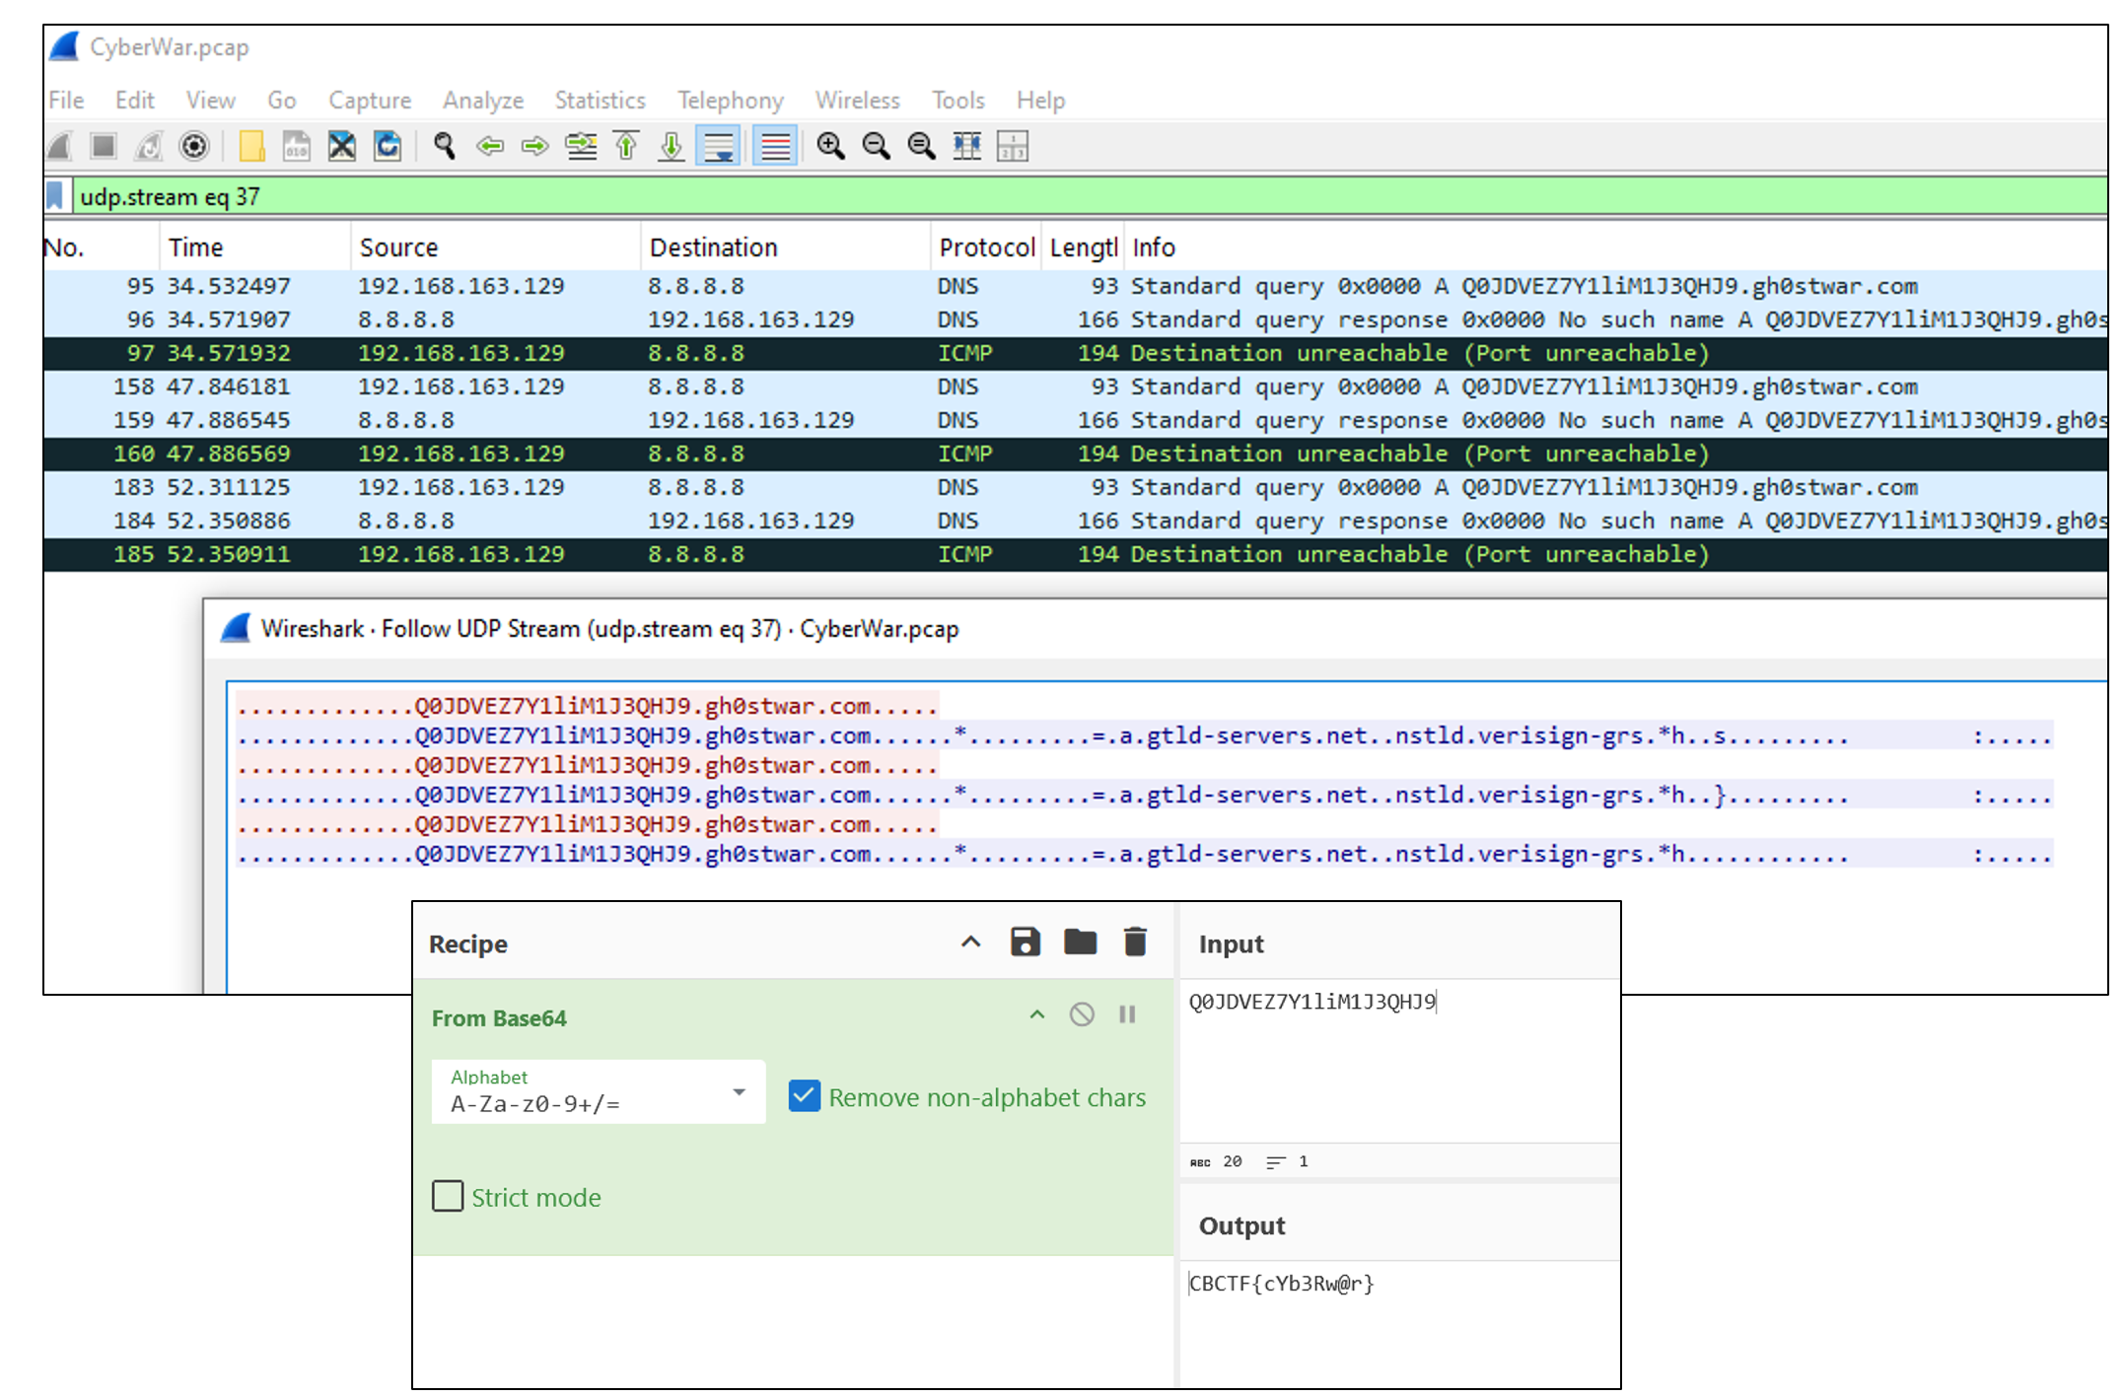The height and width of the screenshot is (1397, 2125).
Task: Click the Load recipe folder icon
Action: [x=1080, y=943]
